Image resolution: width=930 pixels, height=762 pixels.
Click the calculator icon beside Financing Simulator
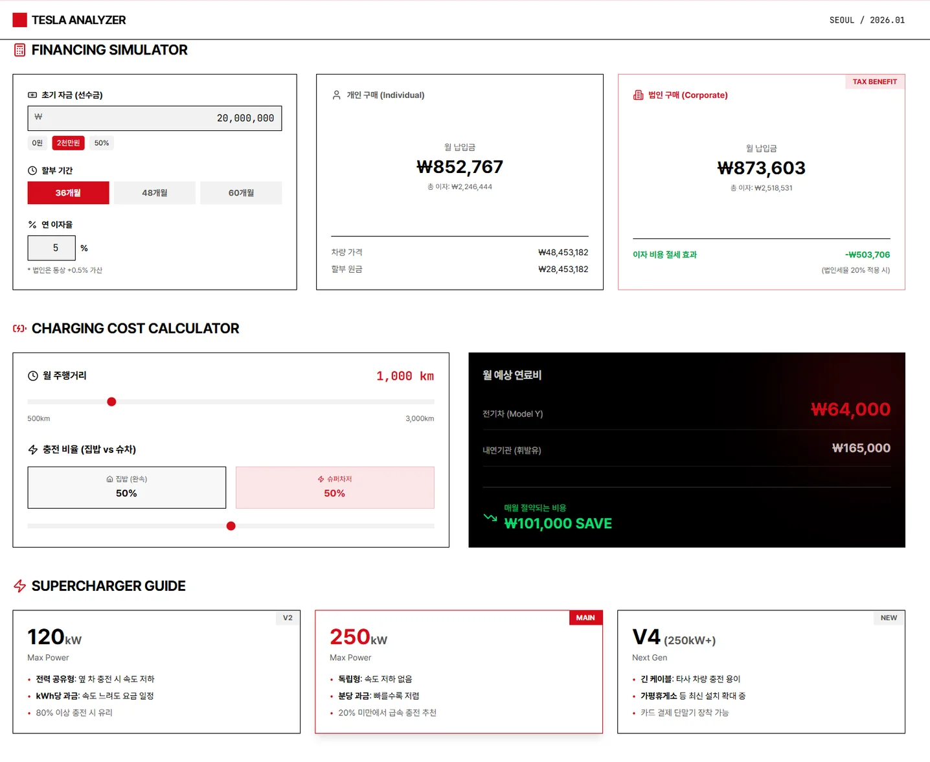click(x=20, y=50)
